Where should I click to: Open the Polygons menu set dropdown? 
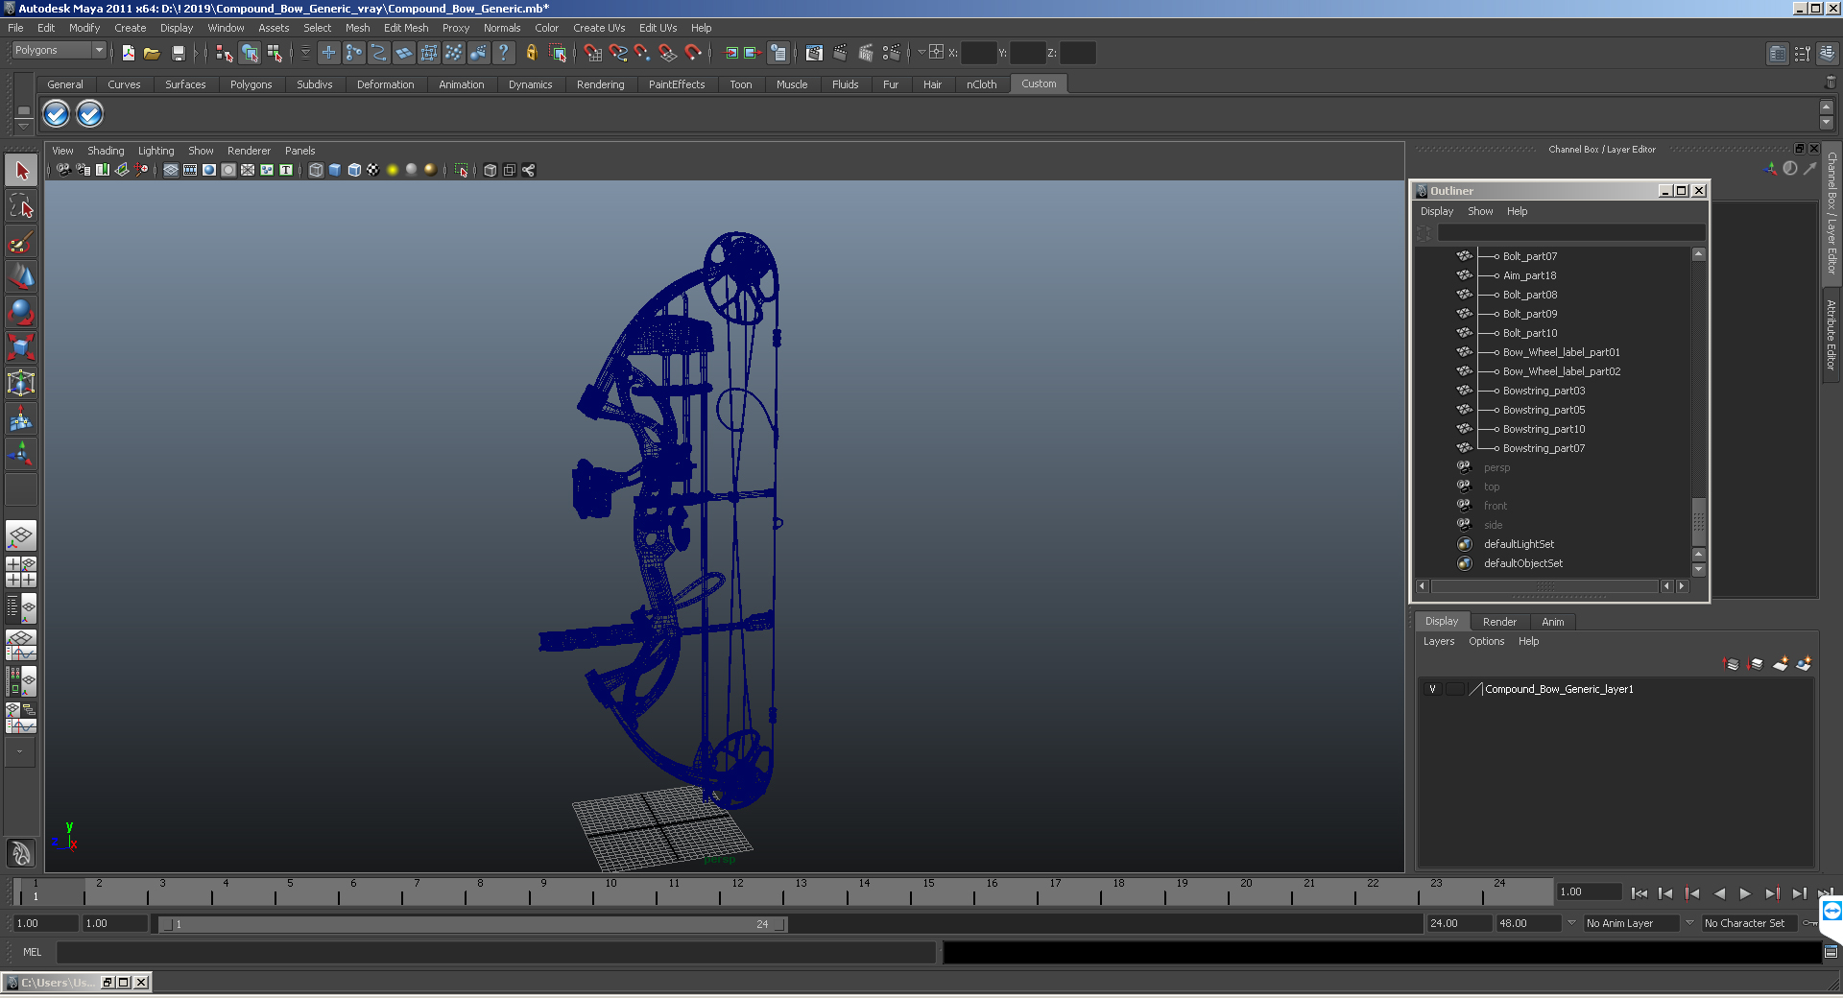point(59,50)
